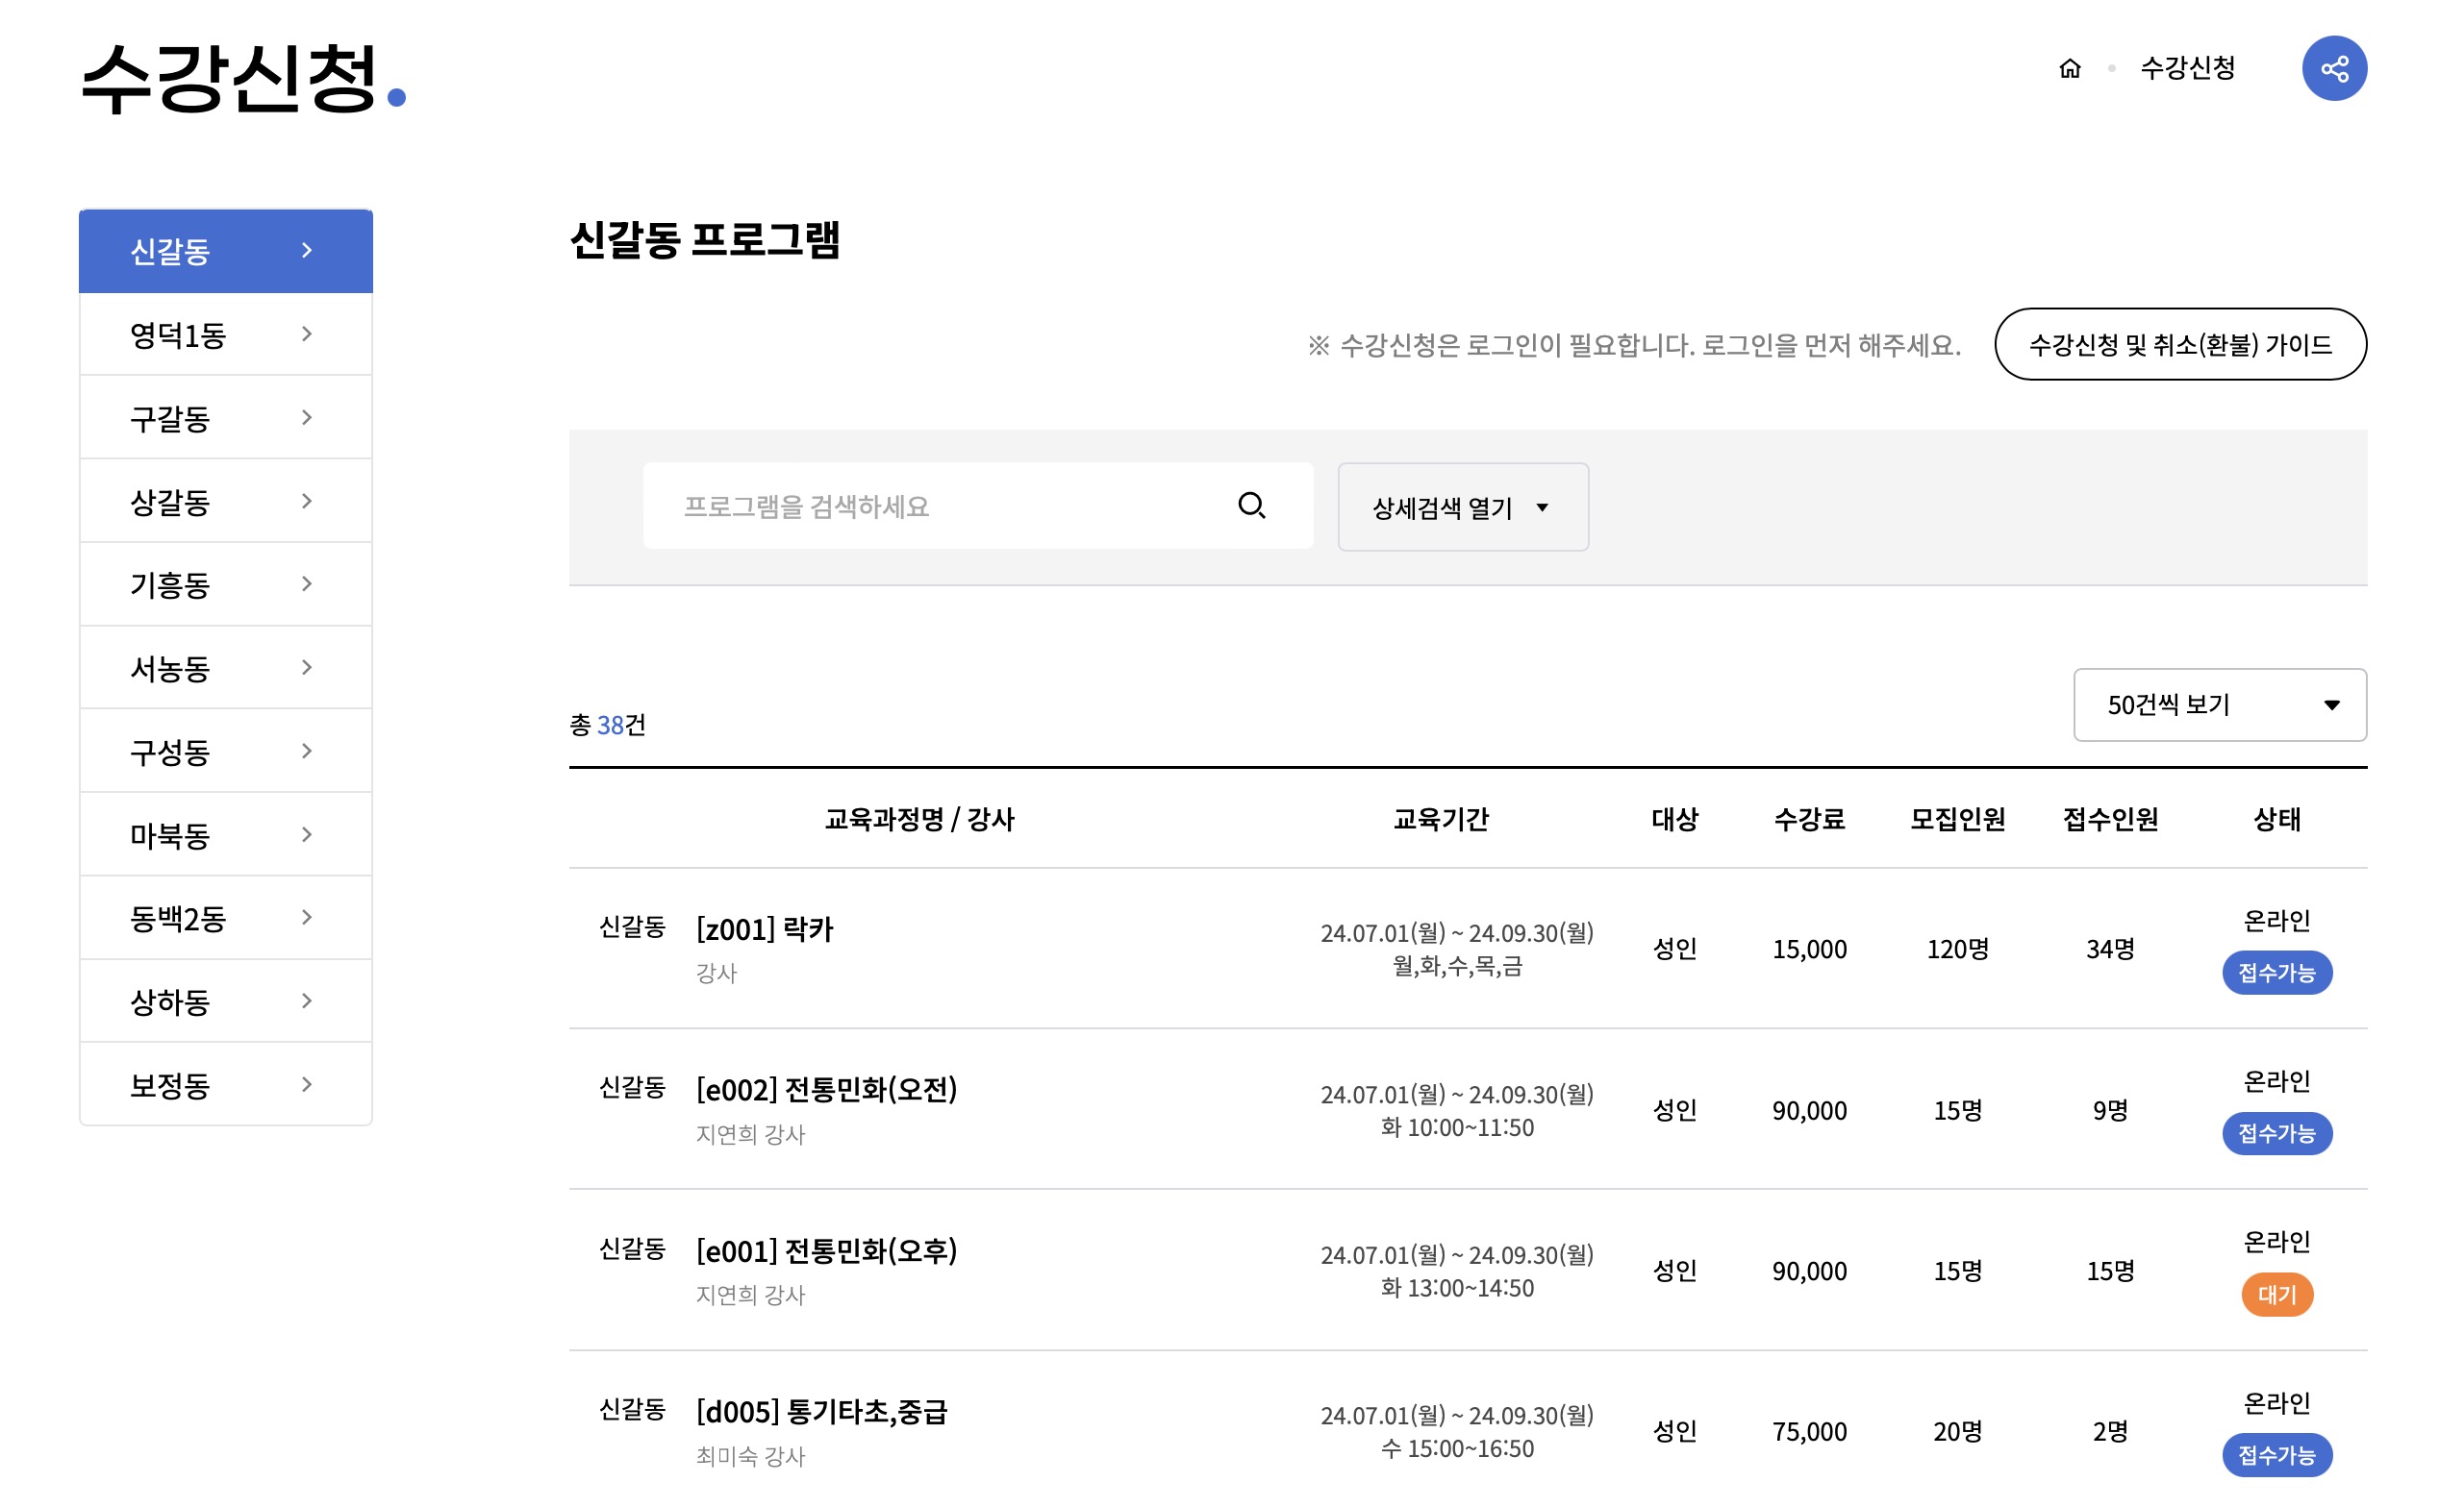Click the magnifying glass search icon
Image resolution: width=2464 pixels, height=1507 pixels.
tap(1251, 506)
